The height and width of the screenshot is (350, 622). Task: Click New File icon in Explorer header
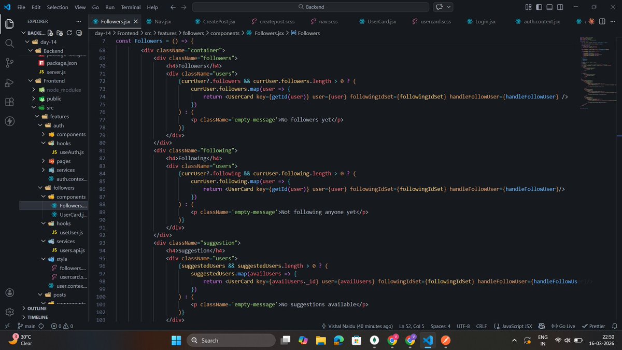[x=51, y=33]
